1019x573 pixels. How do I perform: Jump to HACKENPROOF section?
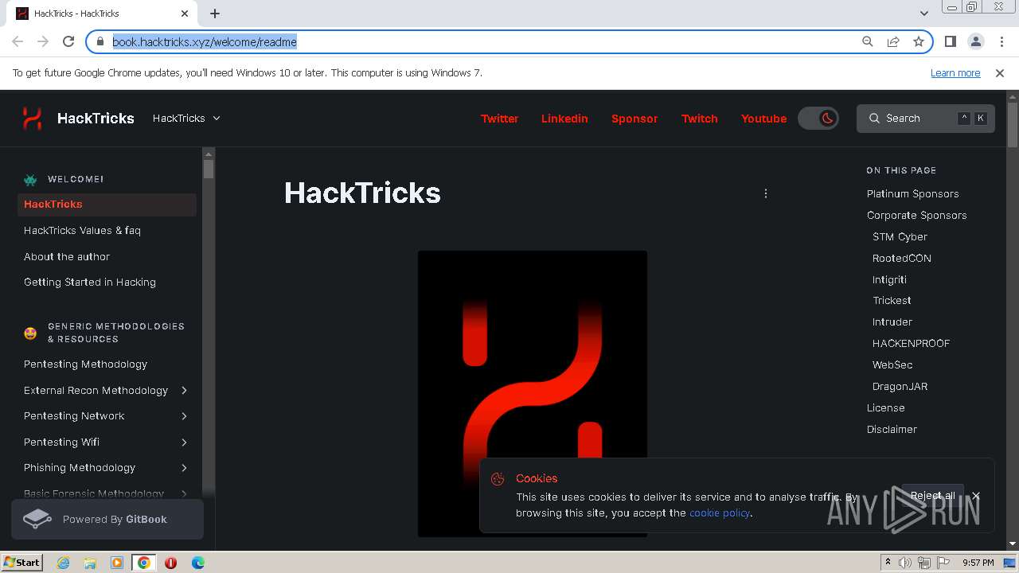[911, 343]
